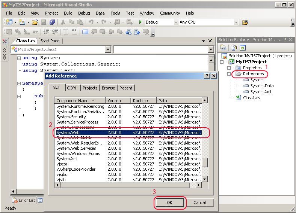Sort by the Version column header
The height and width of the screenshot is (213, 296).
pyautogui.click(x=118, y=101)
